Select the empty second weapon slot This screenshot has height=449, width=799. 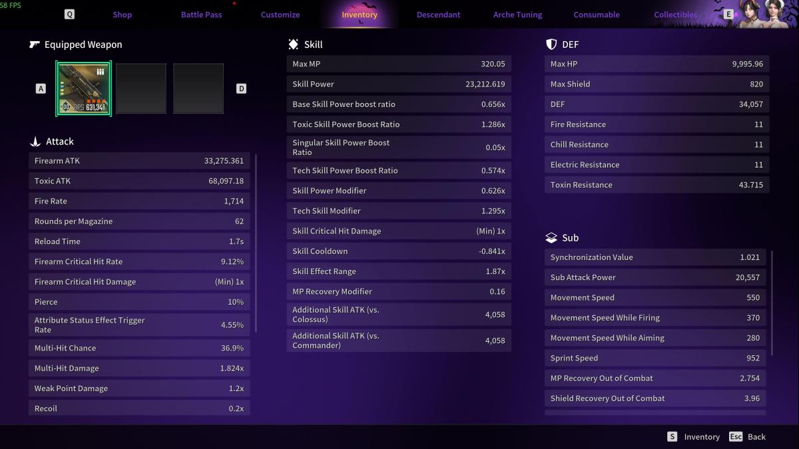click(140, 87)
